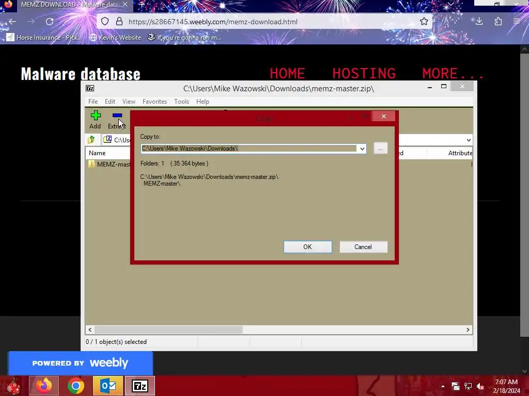Show hidden system tray icons
The width and height of the screenshot is (529, 396).
(443, 386)
